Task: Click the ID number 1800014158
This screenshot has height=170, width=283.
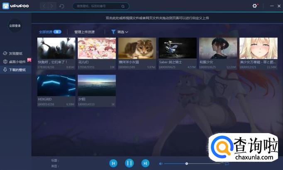Action: (46, 104)
